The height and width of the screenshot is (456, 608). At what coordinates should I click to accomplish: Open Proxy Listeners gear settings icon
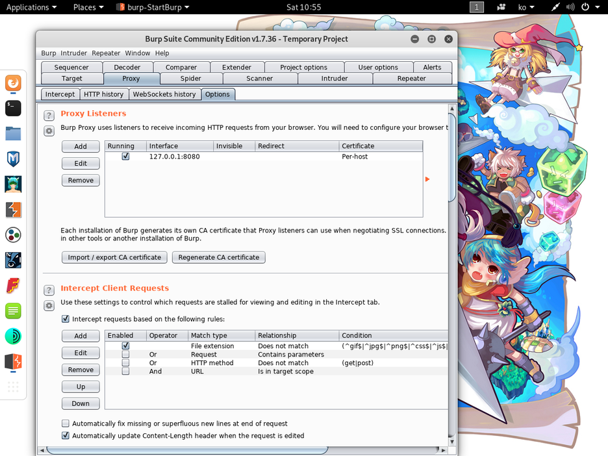49,131
